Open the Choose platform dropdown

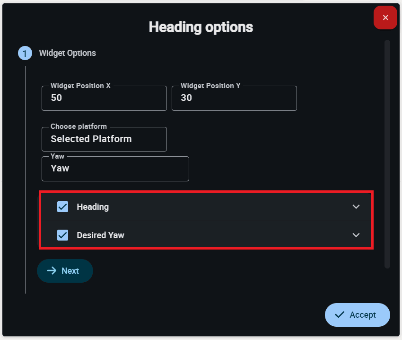(x=104, y=139)
